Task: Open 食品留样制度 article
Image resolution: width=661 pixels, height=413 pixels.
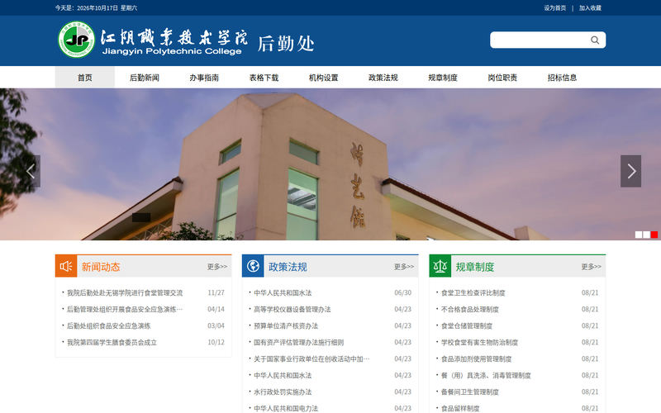Action: click(460, 408)
